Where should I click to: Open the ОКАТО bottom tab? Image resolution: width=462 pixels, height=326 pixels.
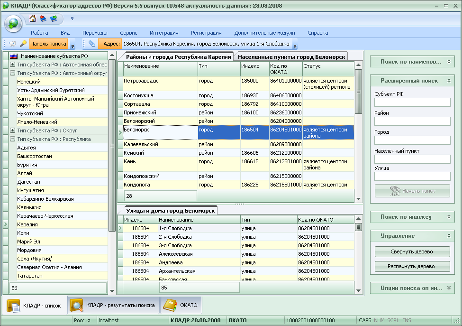click(181, 305)
